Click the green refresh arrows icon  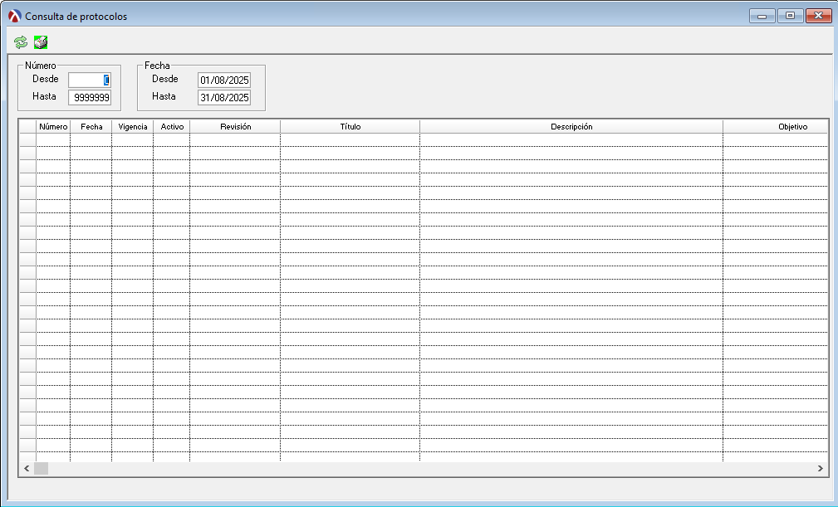[x=21, y=42]
